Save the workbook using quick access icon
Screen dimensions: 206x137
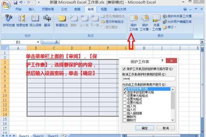[x=16, y=2]
